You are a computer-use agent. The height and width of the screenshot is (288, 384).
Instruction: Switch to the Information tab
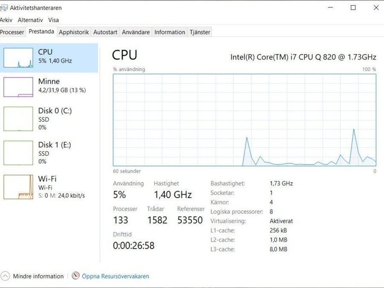[x=169, y=32]
